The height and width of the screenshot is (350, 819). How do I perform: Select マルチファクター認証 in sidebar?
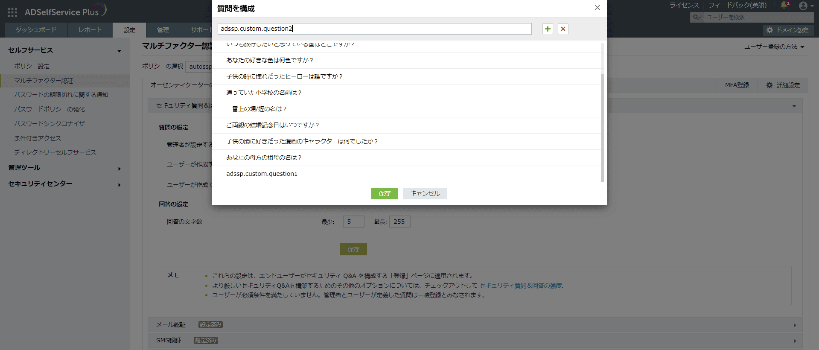point(44,81)
